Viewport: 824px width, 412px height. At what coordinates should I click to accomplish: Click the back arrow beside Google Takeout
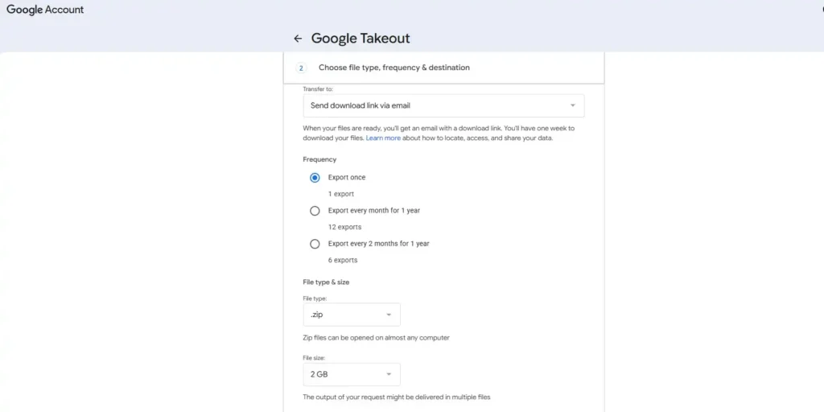[x=298, y=39]
